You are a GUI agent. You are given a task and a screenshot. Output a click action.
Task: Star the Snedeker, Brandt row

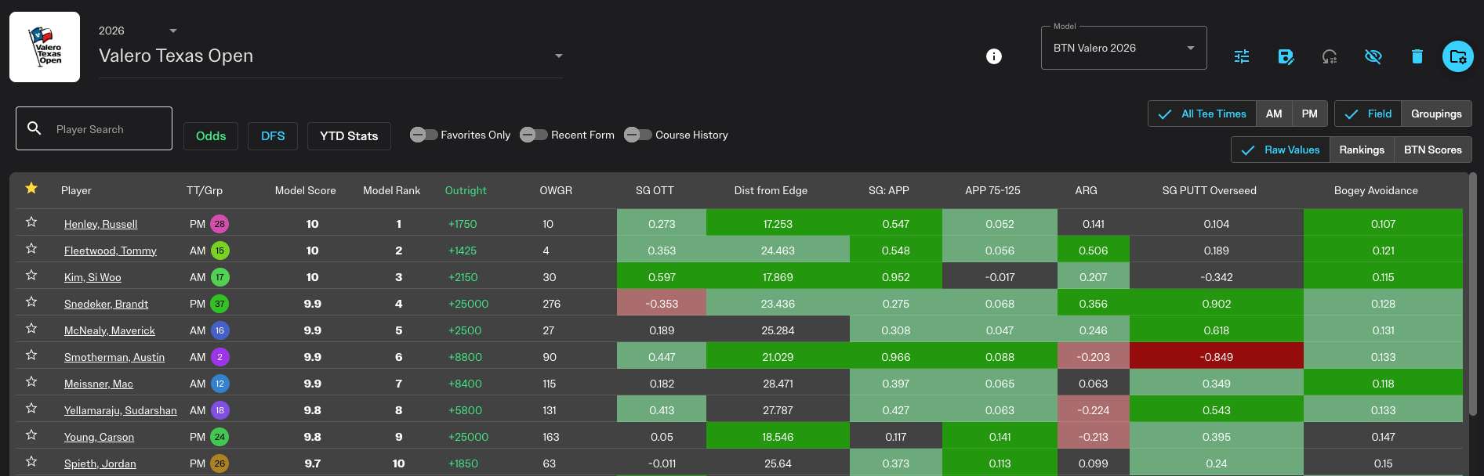pos(31,302)
